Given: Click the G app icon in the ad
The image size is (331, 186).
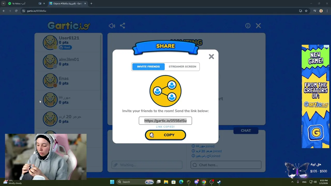Looking at the screenshot, I should click(316, 133).
